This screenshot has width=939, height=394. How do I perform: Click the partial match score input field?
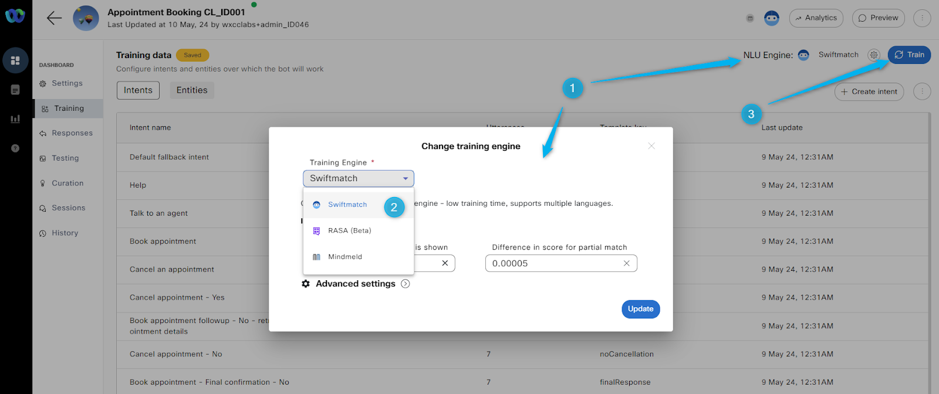click(x=552, y=263)
